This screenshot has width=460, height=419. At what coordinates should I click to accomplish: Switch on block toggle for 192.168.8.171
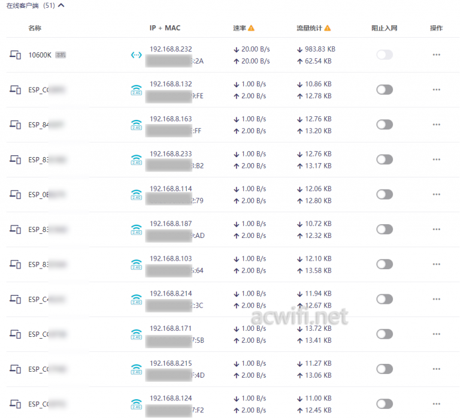(x=385, y=334)
